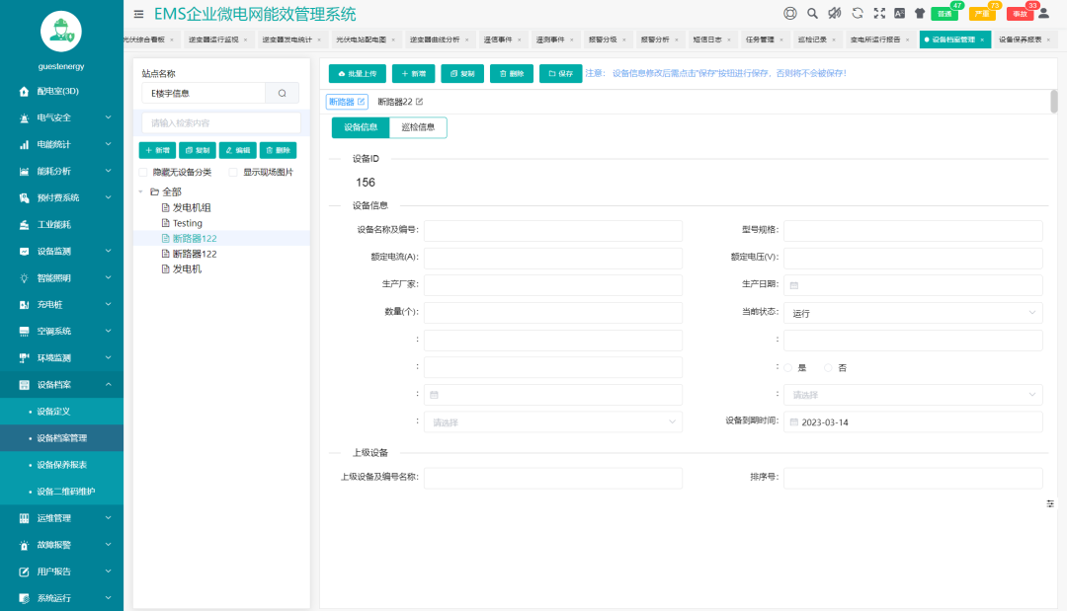
Task: Click the edit icon next to 断路器22
Action: 417,101
